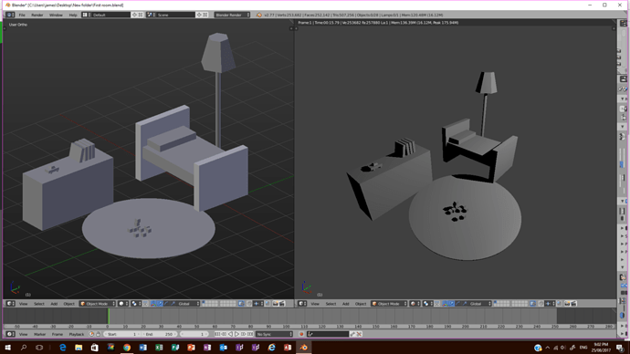Toggle first scene layer in left viewport
This screenshot has height=354, width=630.
pyautogui.click(x=204, y=302)
